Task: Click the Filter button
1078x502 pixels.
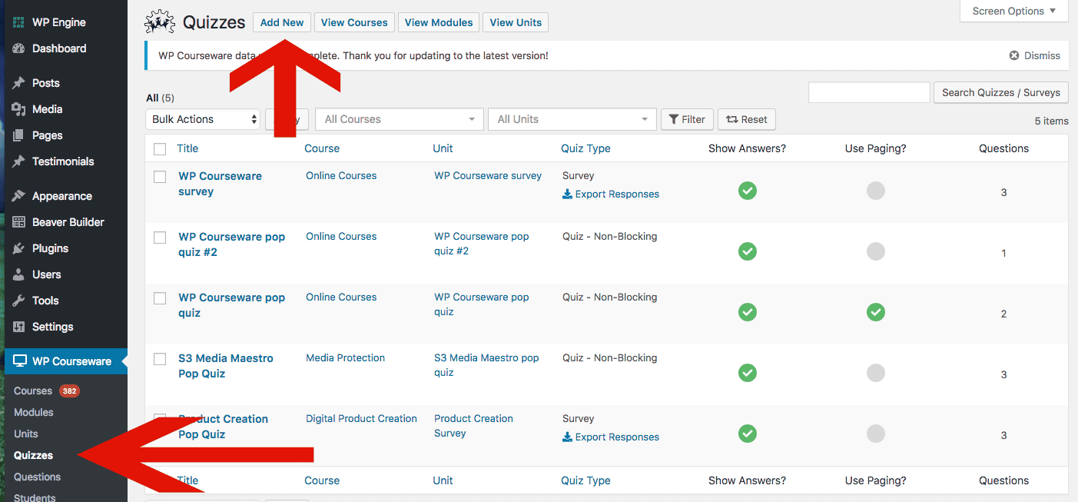Action: tap(687, 119)
